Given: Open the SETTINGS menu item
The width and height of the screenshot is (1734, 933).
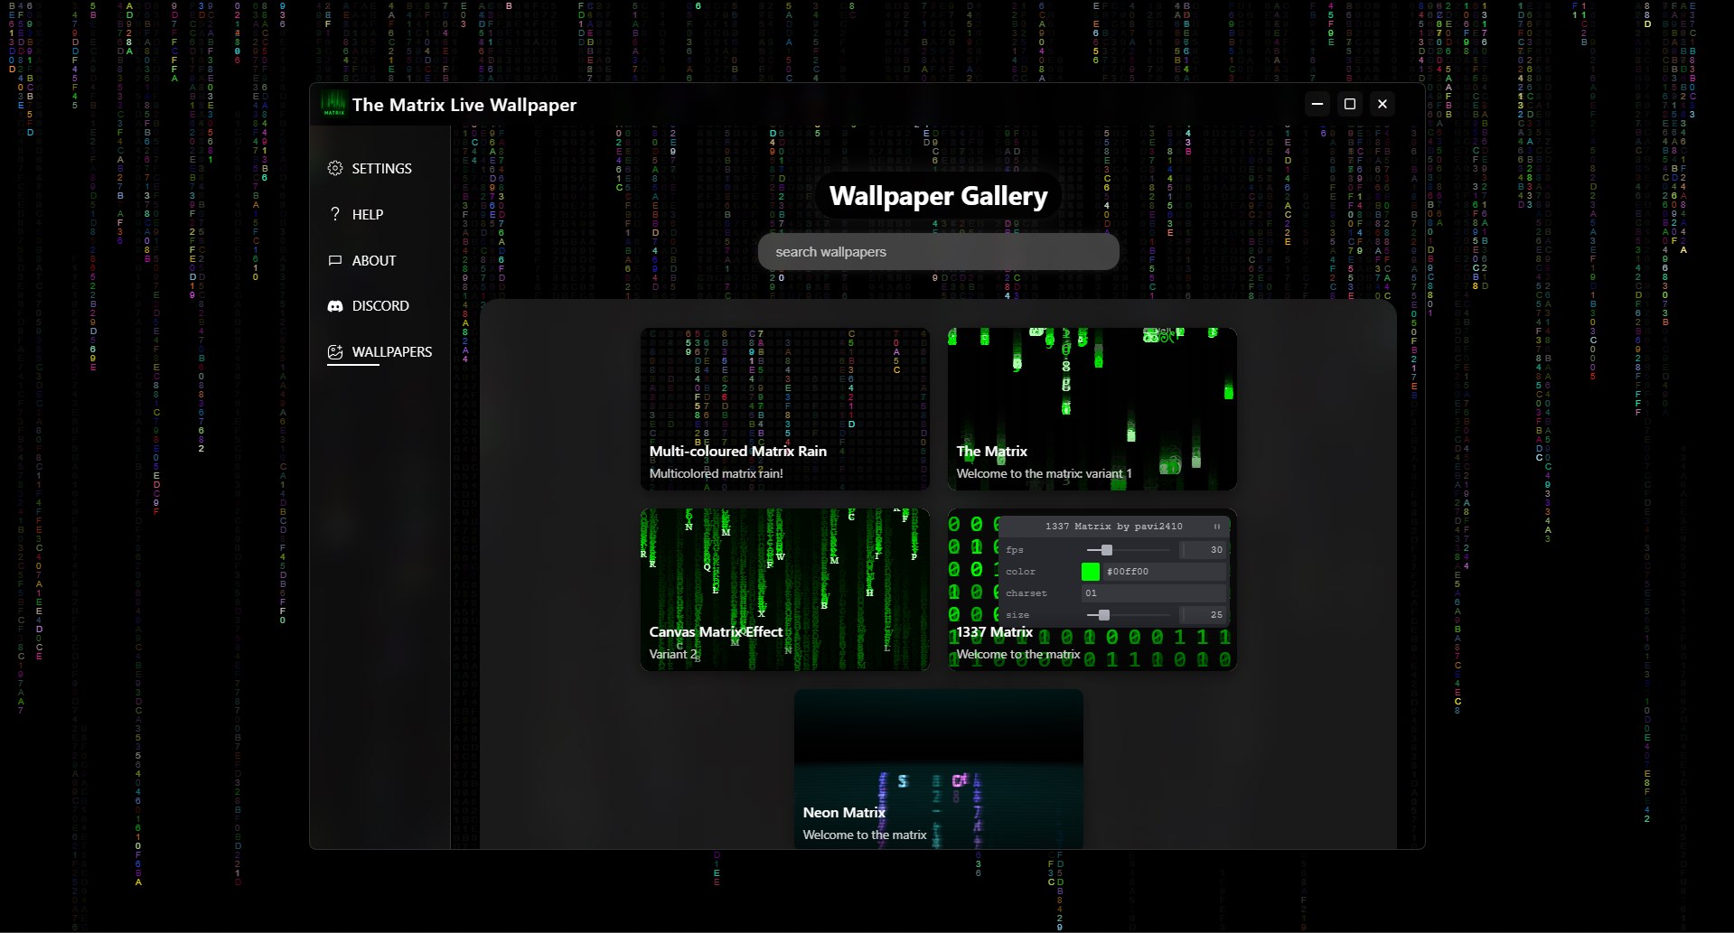Looking at the screenshot, I should (x=370, y=168).
